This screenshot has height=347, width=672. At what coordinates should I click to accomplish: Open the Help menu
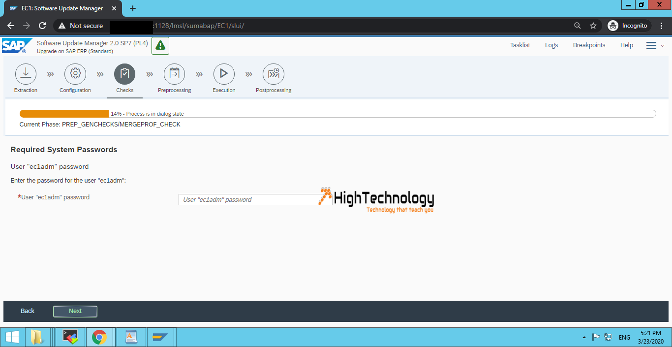click(x=627, y=45)
